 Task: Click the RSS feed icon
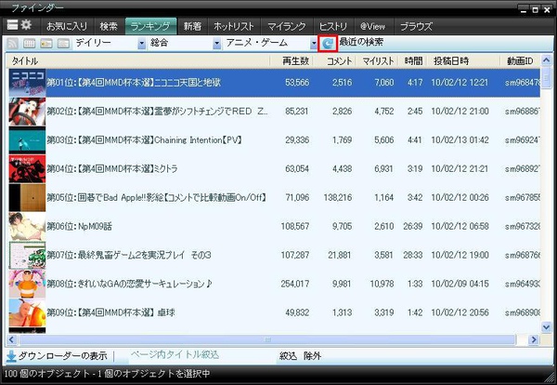[x=13, y=44]
